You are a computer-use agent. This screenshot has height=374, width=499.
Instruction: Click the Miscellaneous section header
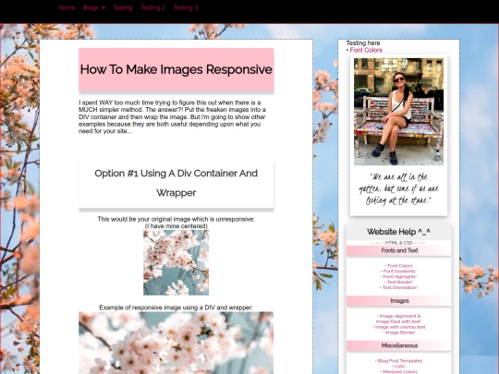pos(399,345)
